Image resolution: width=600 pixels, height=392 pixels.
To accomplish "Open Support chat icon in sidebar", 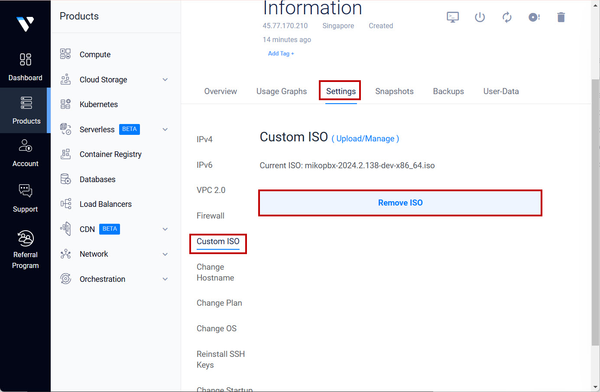I will [25, 198].
